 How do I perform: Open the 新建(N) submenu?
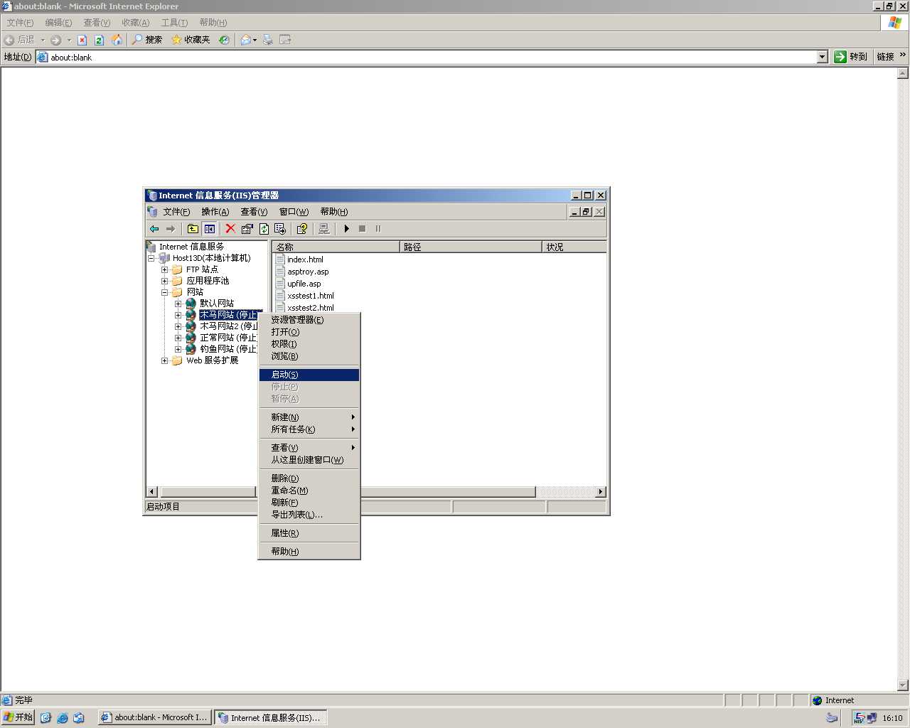309,417
